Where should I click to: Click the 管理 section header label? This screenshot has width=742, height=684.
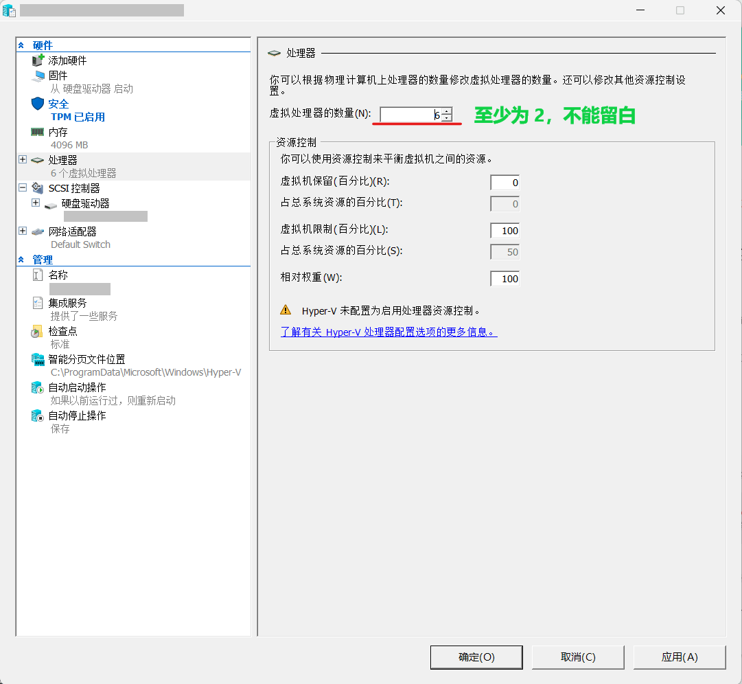point(43,260)
